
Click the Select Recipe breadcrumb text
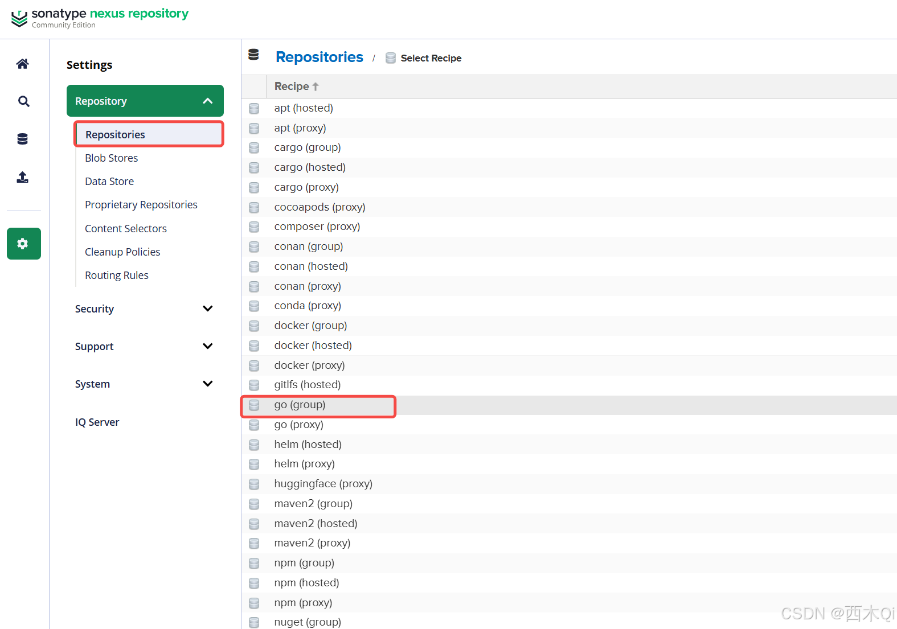coord(431,58)
